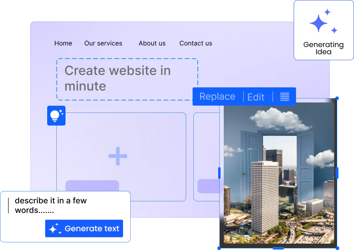Click the purple button placeholder under the plus card
This screenshot has width=354, height=250.
92,186
